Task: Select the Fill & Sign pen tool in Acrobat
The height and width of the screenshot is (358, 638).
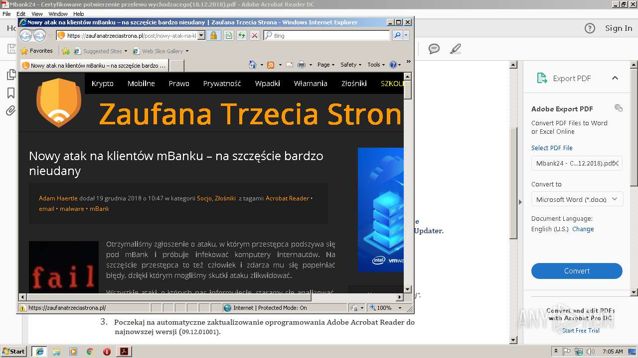Action: click(455, 49)
